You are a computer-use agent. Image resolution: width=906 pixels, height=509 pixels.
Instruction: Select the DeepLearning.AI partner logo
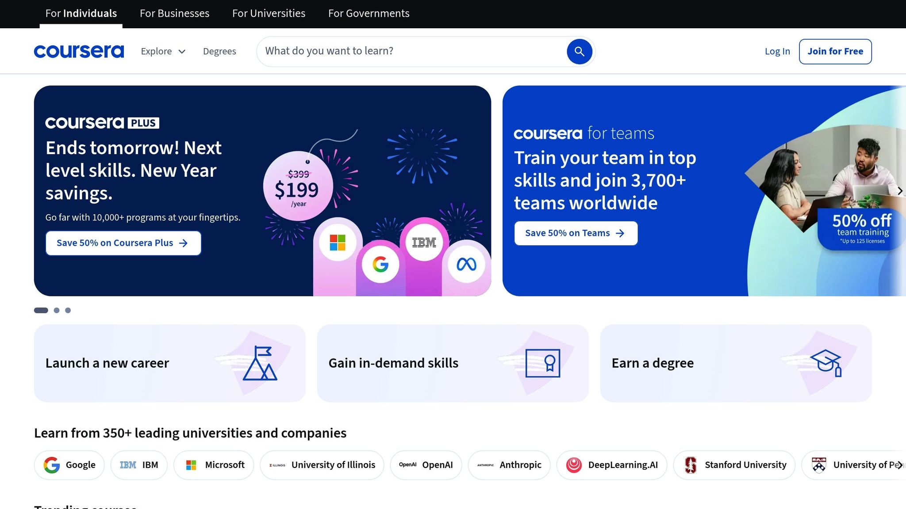tap(612, 465)
